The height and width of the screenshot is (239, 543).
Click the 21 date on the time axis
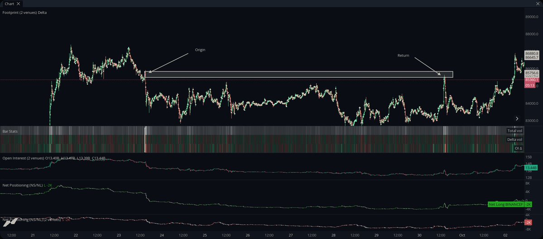(33, 235)
